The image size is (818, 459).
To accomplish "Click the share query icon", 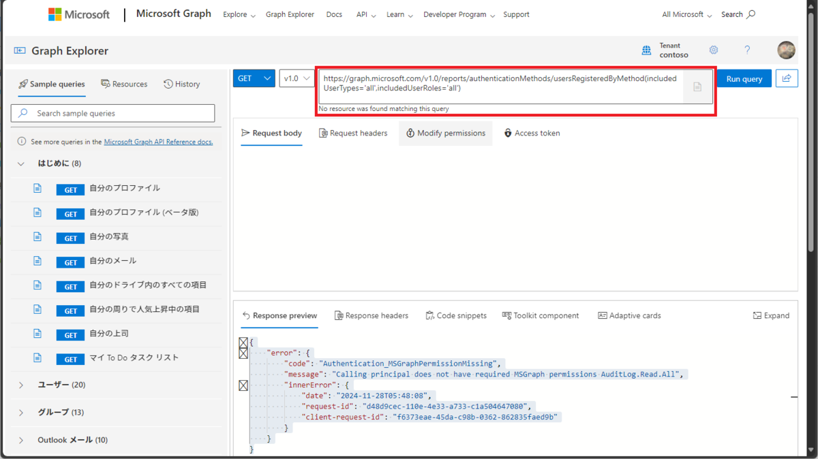I will click(787, 78).
